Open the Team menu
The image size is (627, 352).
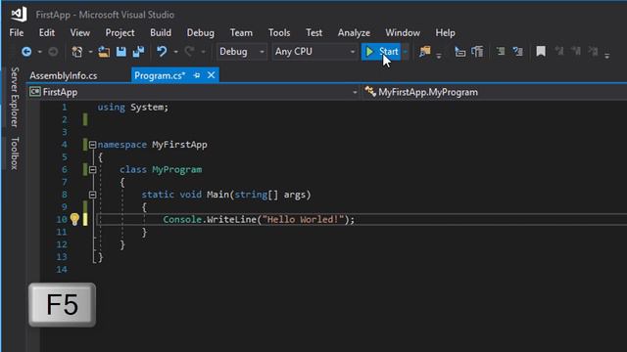point(241,32)
